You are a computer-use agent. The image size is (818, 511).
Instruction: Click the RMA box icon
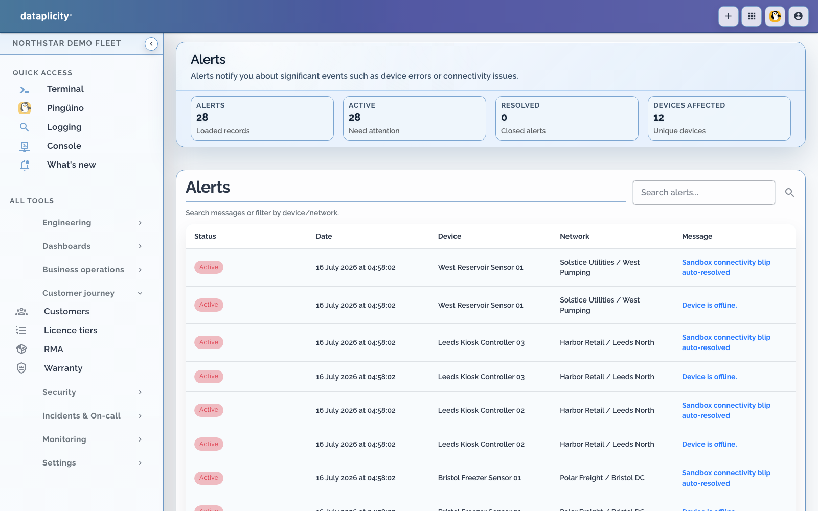[x=21, y=349]
